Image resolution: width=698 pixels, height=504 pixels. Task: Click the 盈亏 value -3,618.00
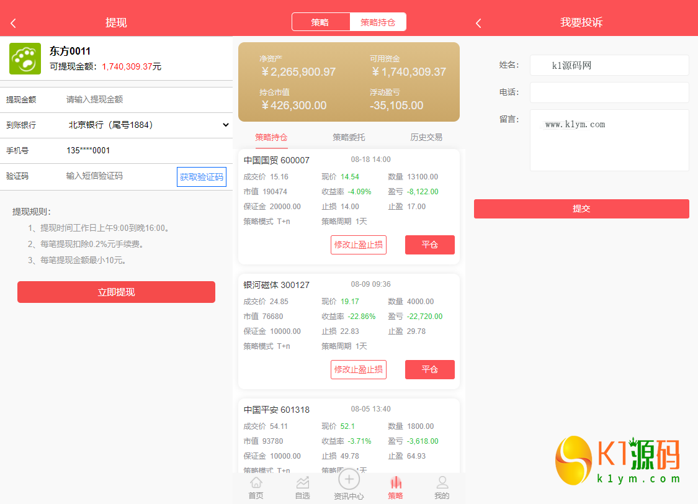[423, 441]
